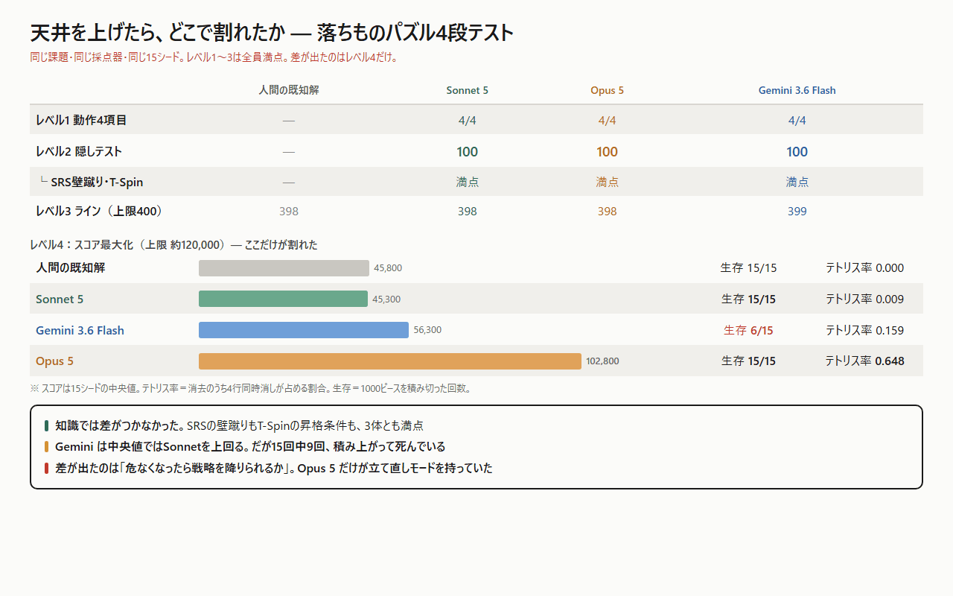This screenshot has width=953, height=596.
Task: Click '生存 15/15' in the Opus 5 row
Action: 748,361
